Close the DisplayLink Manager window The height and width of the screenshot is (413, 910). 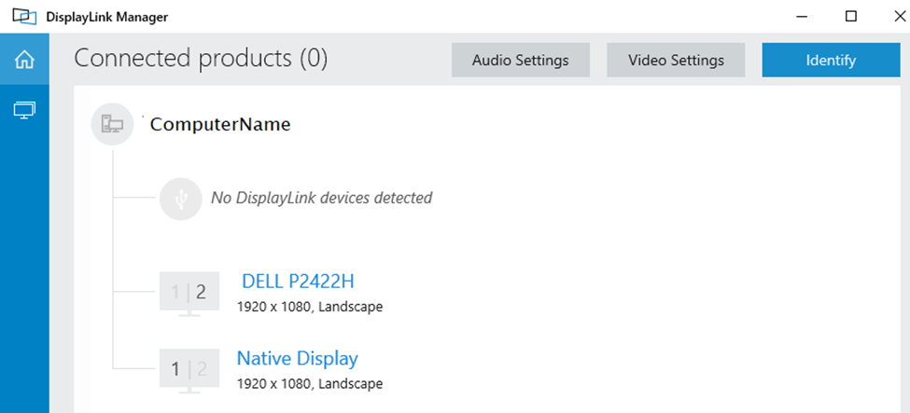tap(891, 17)
